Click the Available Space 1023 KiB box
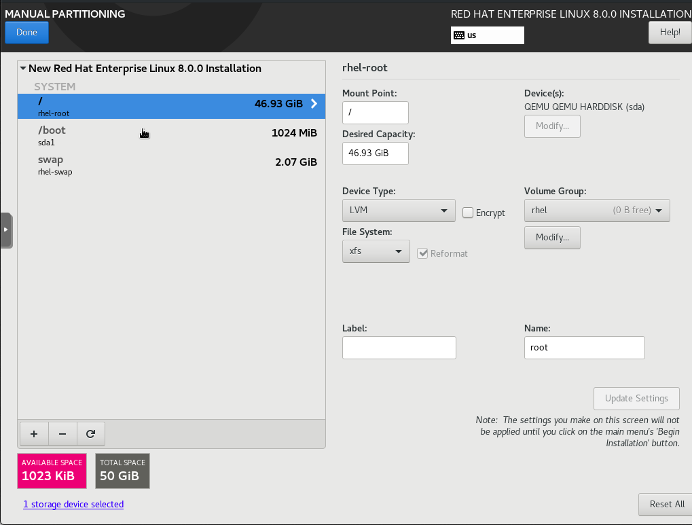 pos(52,471)
